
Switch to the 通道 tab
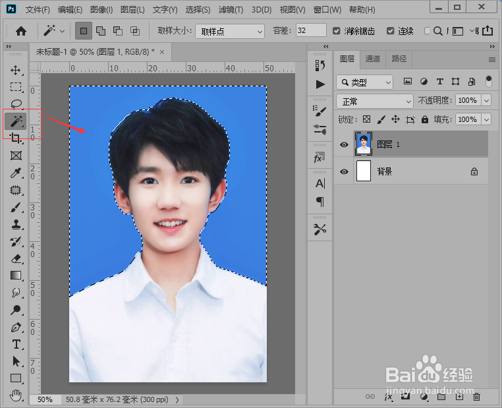pos(373,59)
